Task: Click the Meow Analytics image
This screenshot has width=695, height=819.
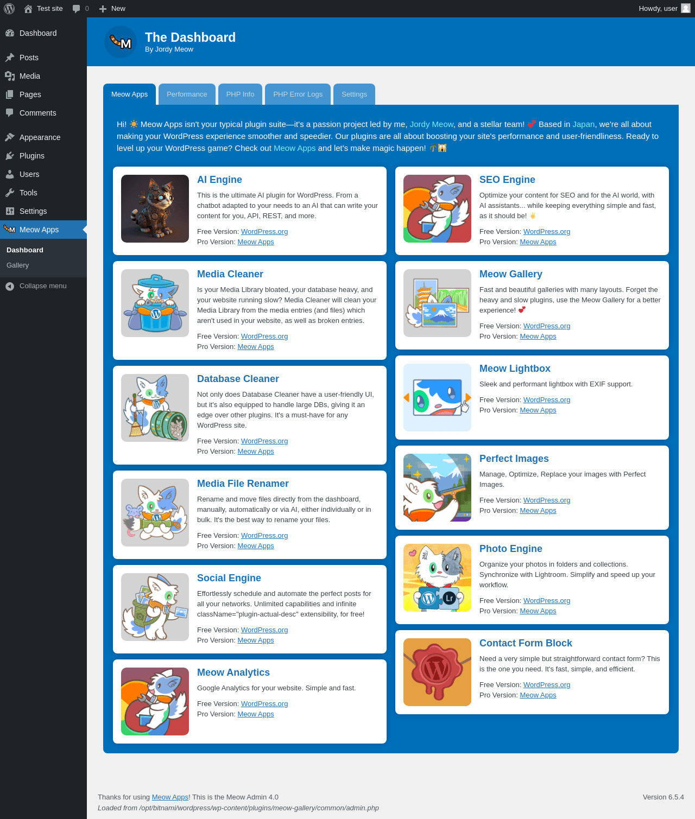Action: (155, 701)
